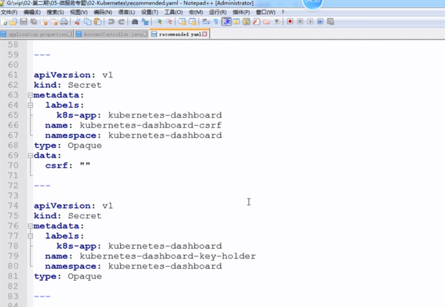Screen dimensions: 445x307
Task: Click line number 74 in margin
Action: pos(13,206)
